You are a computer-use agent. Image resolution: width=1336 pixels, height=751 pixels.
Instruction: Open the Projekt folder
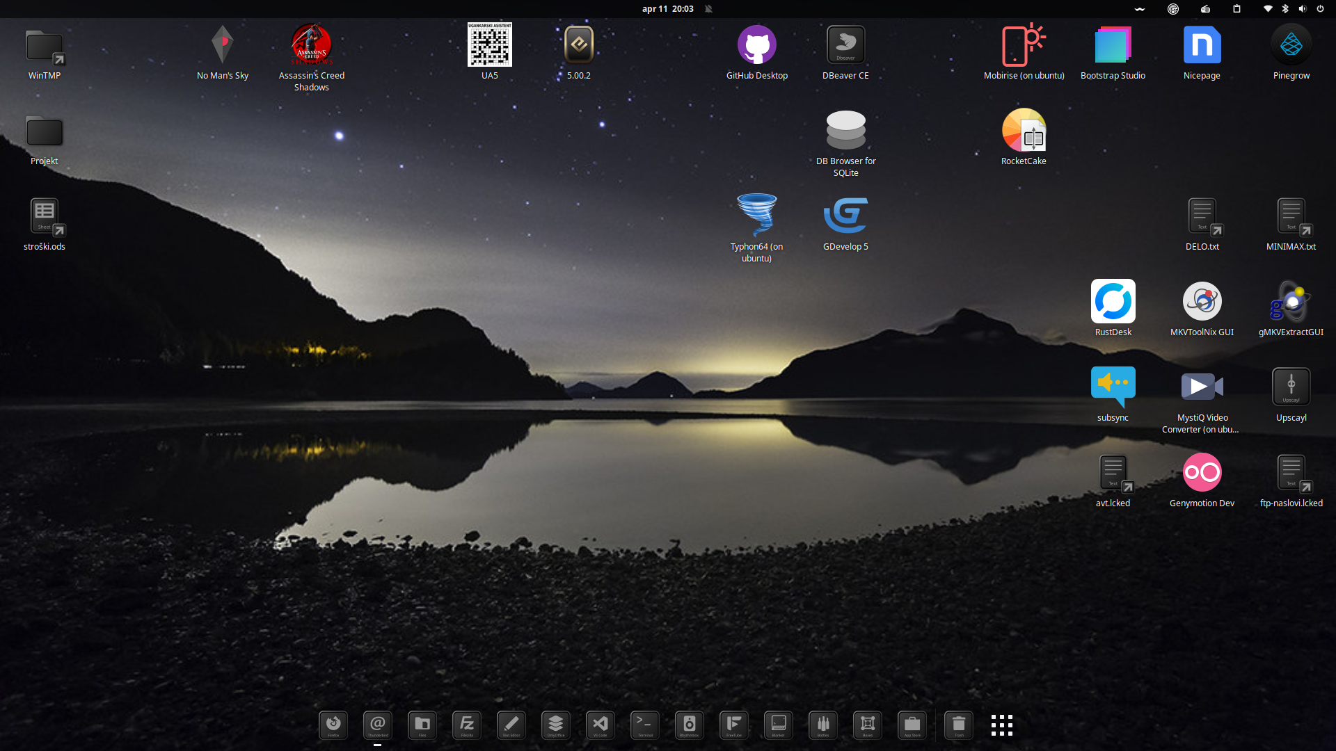tap(45, 132)
